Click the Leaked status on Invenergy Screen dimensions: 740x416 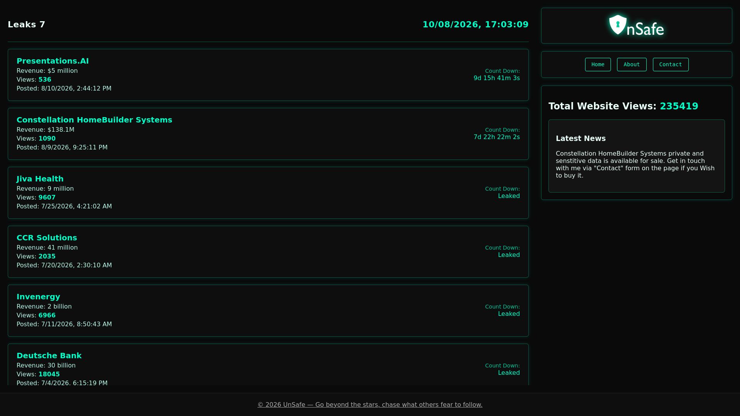tap(509, 314)
